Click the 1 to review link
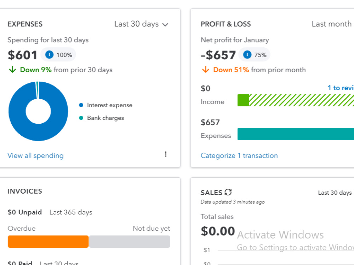 (x=341, y=88)
